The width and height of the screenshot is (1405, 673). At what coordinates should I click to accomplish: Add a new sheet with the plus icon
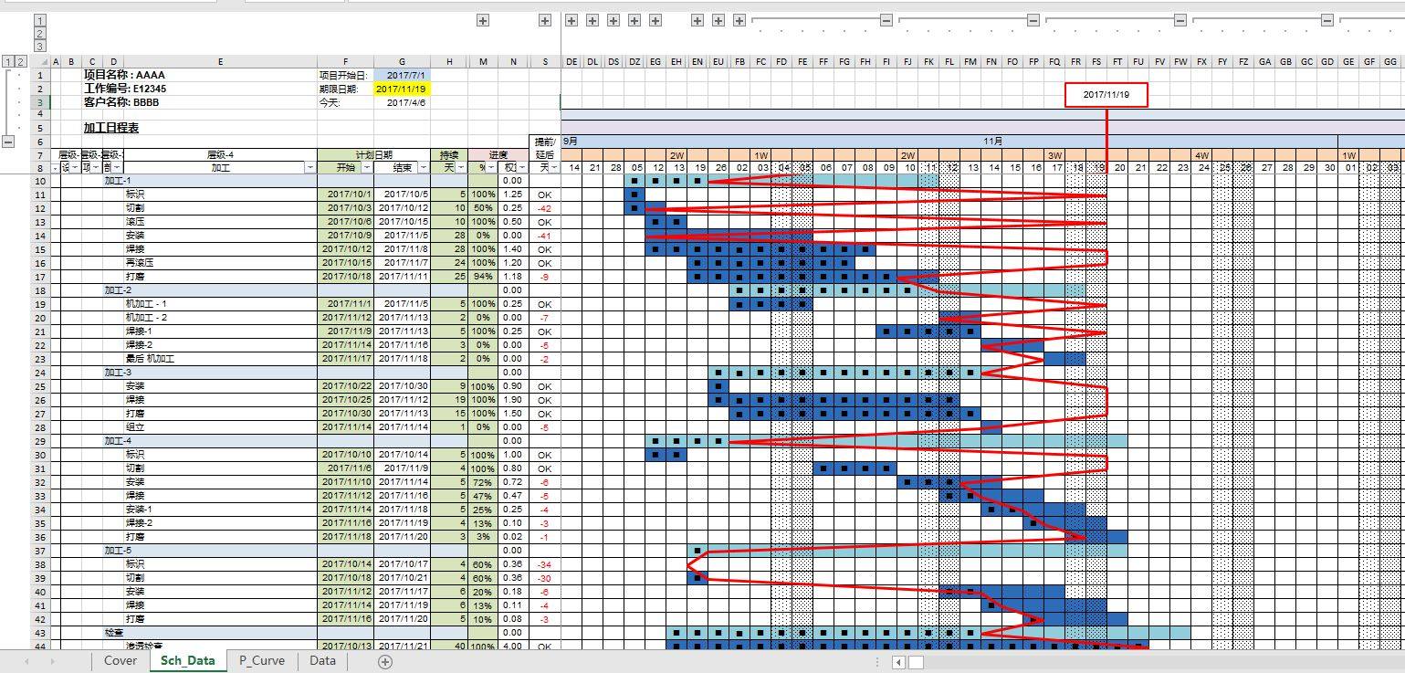385,661
